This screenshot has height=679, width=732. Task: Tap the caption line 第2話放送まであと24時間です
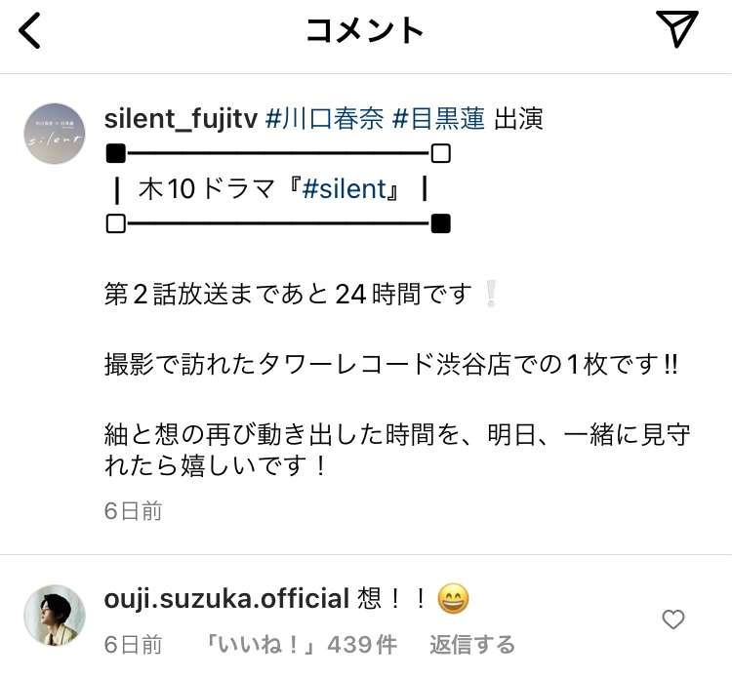point(288,294)
